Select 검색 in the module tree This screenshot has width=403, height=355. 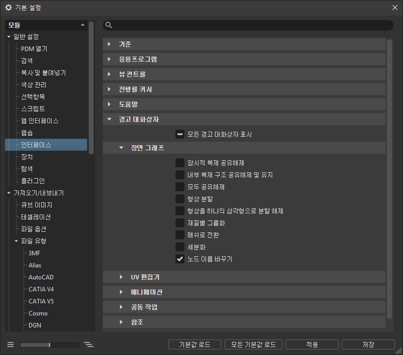coord(27,61)
